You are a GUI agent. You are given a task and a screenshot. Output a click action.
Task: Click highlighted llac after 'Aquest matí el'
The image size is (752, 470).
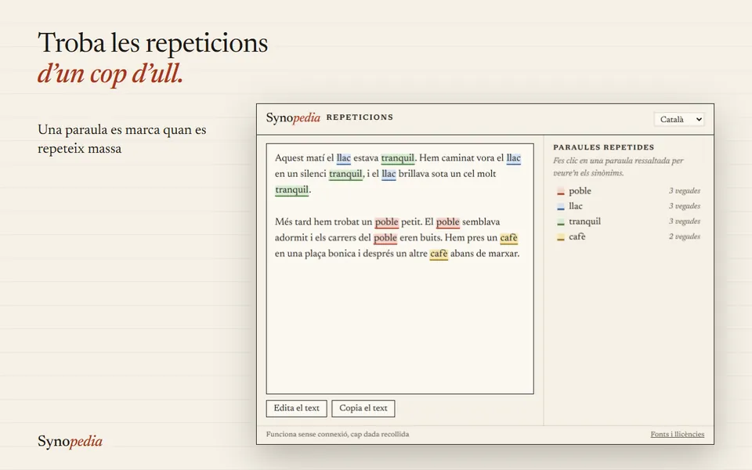click(x=343, y=158)
